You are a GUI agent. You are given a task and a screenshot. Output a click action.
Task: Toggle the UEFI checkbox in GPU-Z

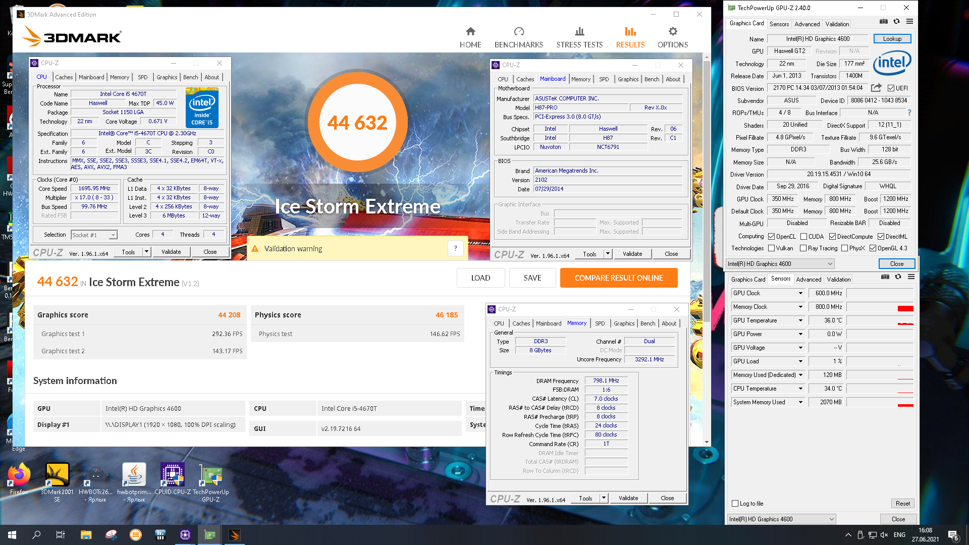click(x=891, y=88)
